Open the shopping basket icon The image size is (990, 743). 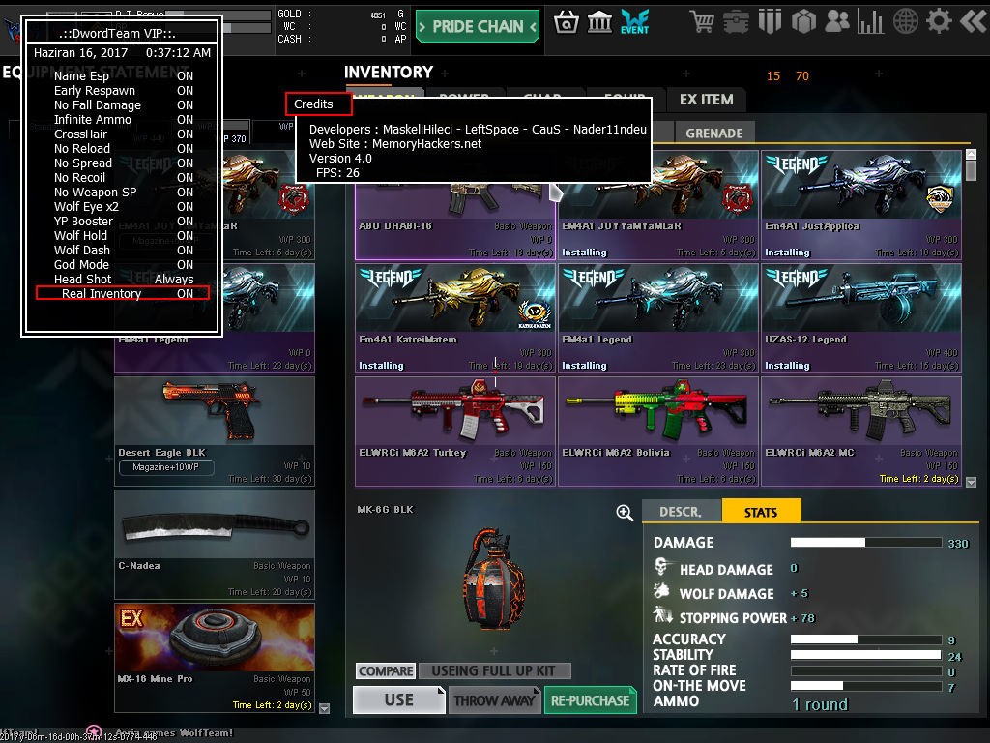click(x=567, y=23)
